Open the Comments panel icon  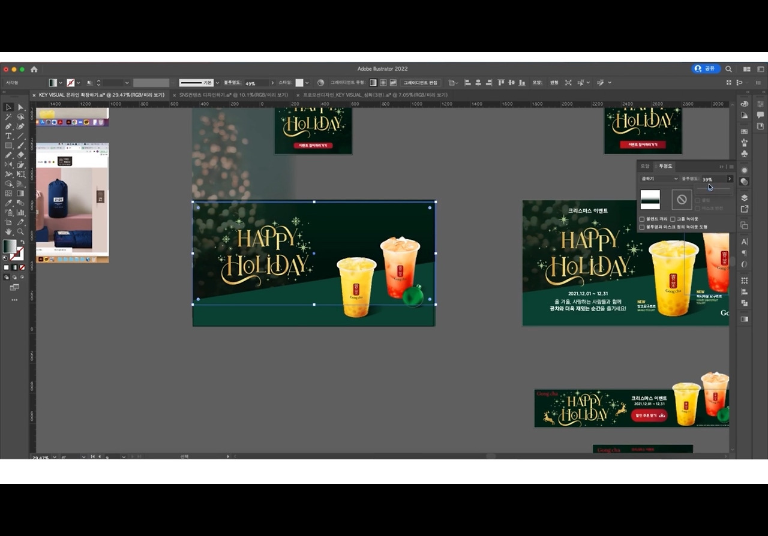pyautogui.click(x=760, y=115)
